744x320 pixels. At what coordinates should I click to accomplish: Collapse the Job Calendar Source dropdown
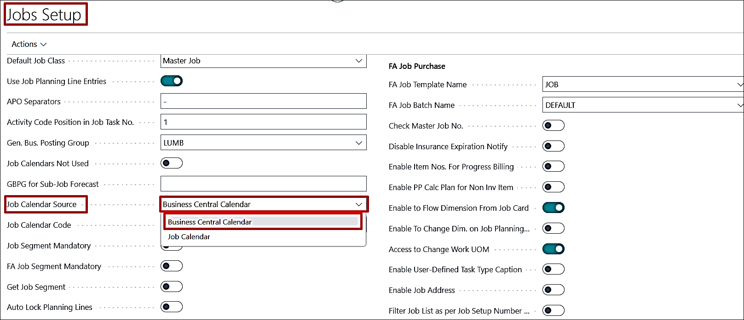coord(358,204)
